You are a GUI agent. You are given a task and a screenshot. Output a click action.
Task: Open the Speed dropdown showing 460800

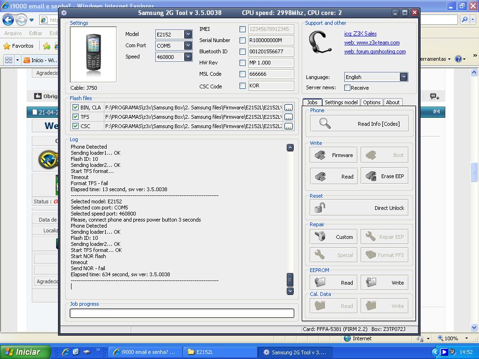188,57
